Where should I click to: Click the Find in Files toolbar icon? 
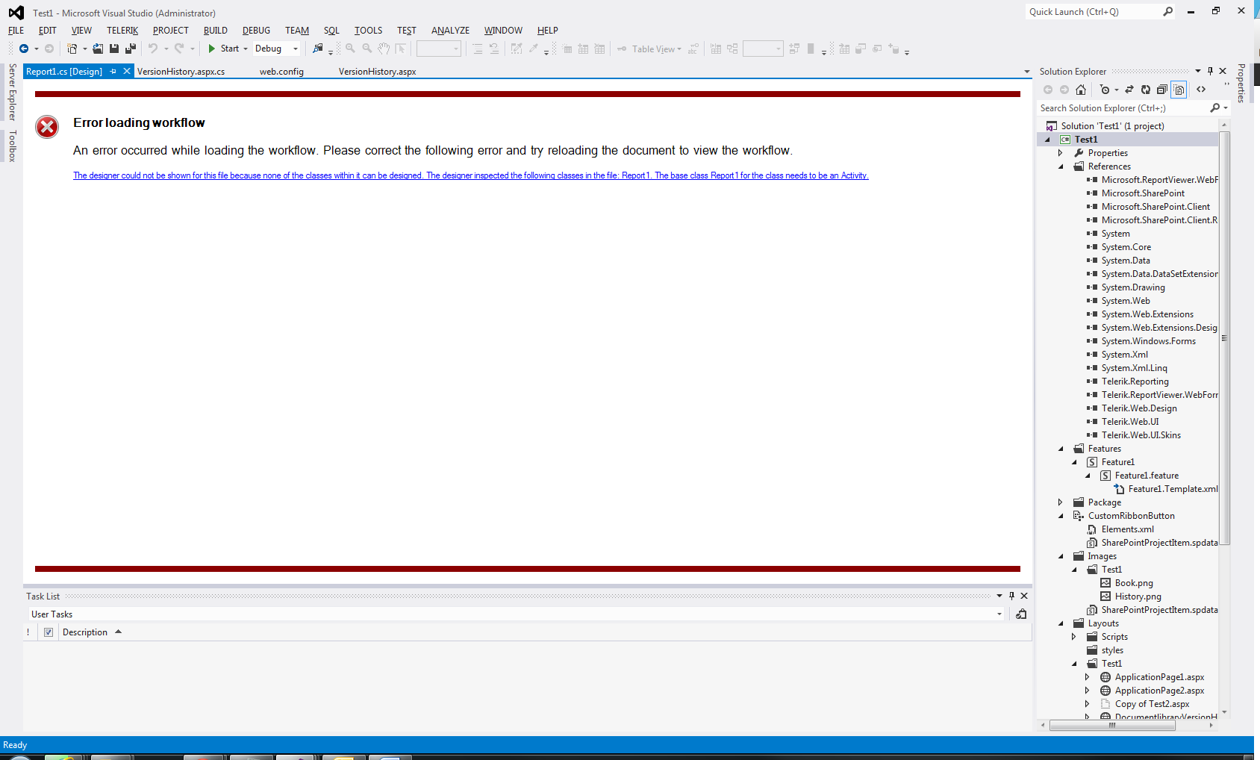pyautogui.click(x=318, y=49)
